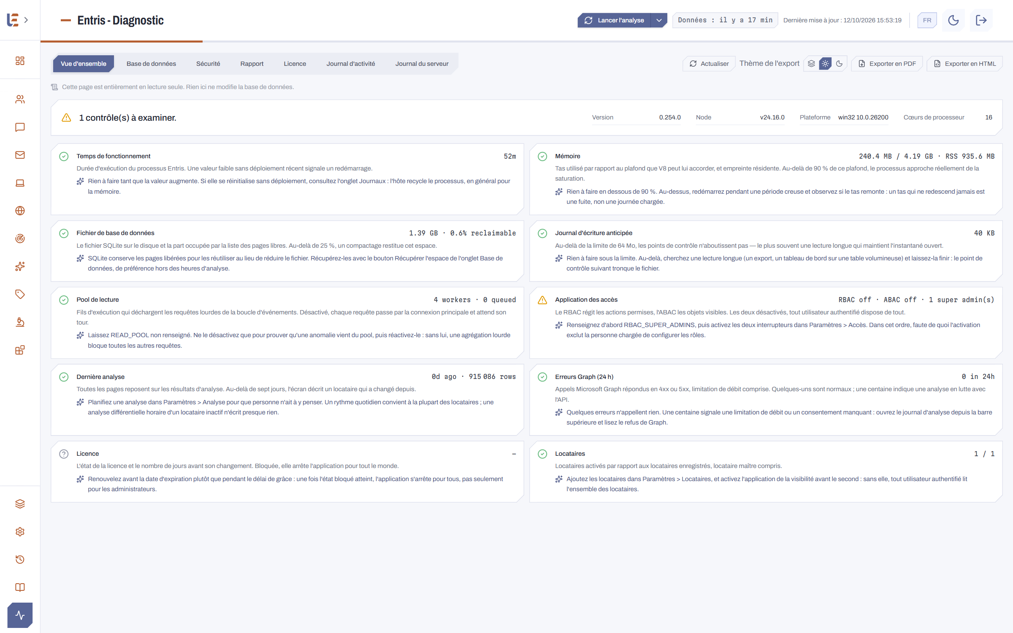Screen dimensions: 1013x633
Task: Open the users icon in sidebar
Action: [x=20, y=99]
